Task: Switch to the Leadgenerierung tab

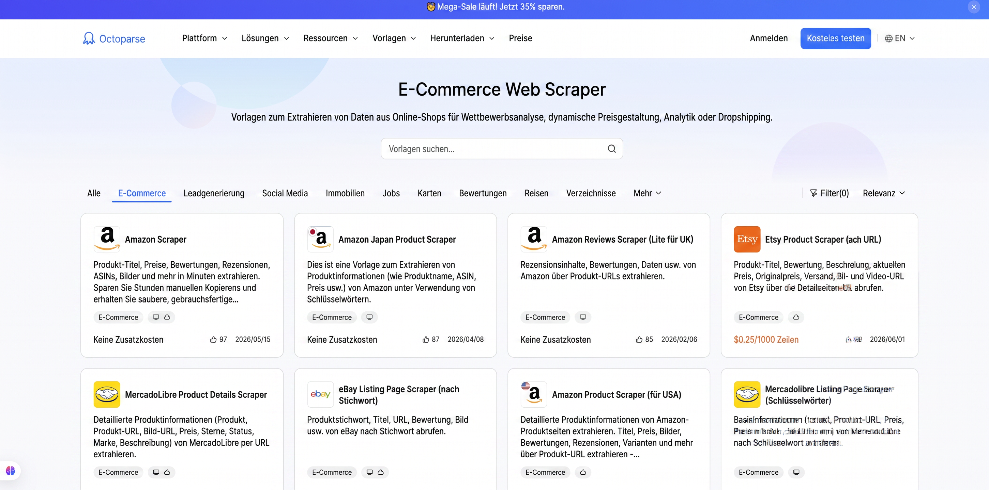Action: click(x=214, y=193)
